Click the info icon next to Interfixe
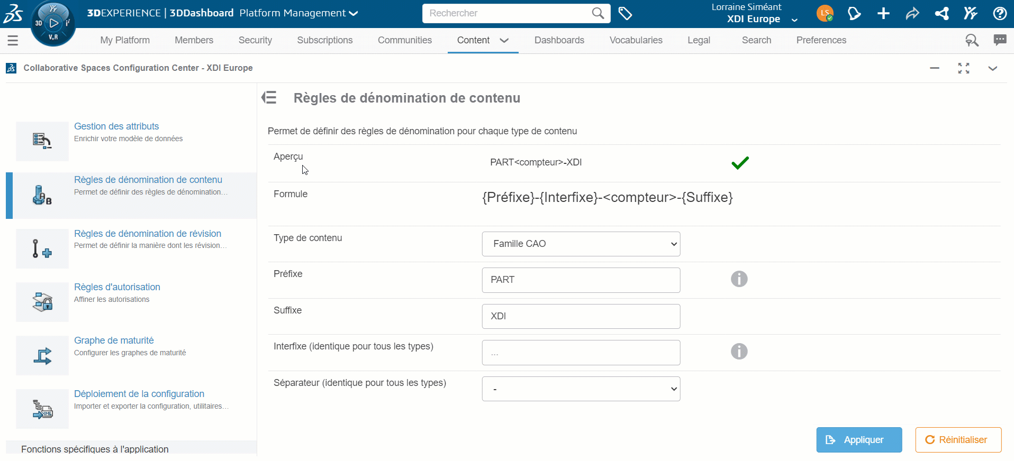 click(739, 352)
